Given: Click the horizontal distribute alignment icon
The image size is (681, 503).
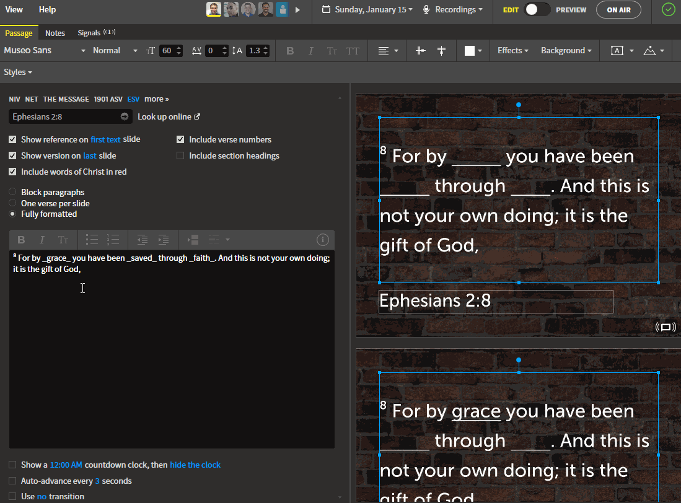Looking at the screenshot, I should pos(420,51).
